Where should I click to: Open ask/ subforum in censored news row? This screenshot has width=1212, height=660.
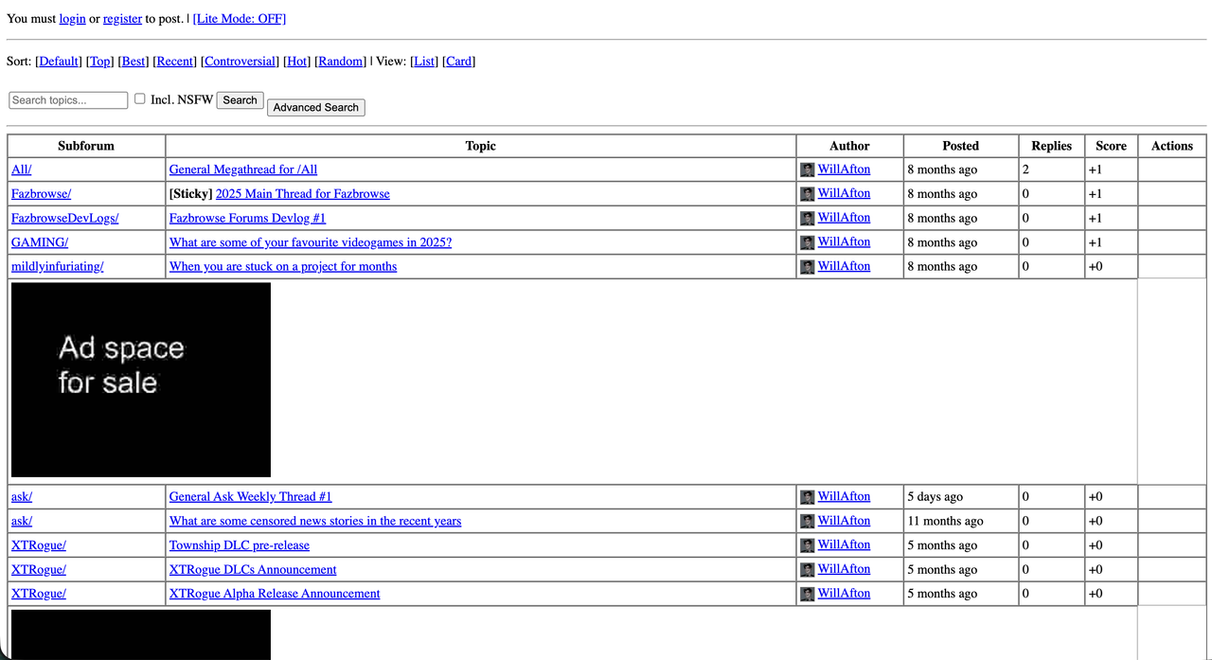pyautogui.click(x=22, y=521)
